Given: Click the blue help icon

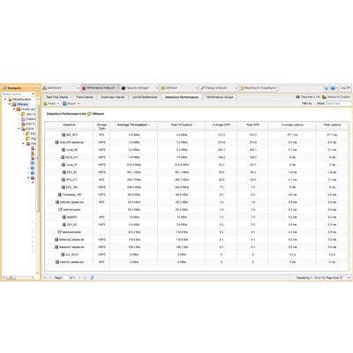Looking at the screenshot, I should click(x=333, y=88).
